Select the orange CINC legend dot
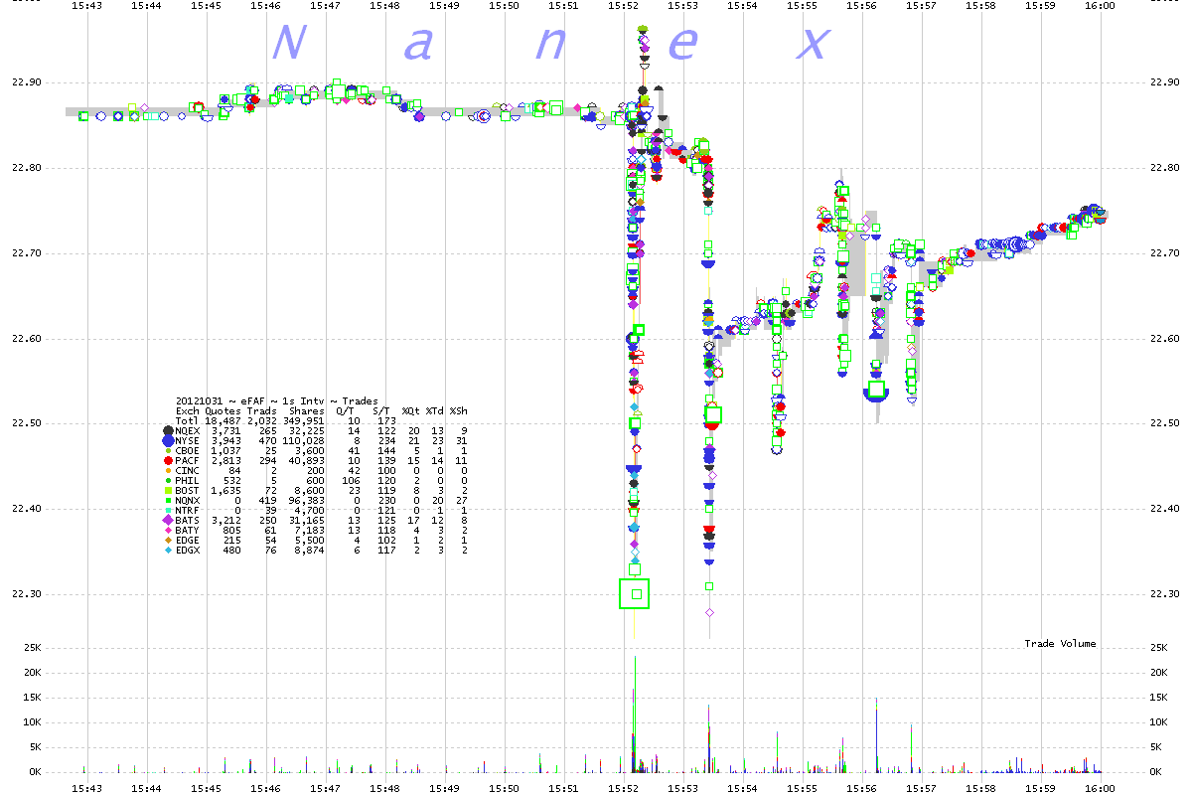The image size is (1192, 795). click(x=168, y=470)
